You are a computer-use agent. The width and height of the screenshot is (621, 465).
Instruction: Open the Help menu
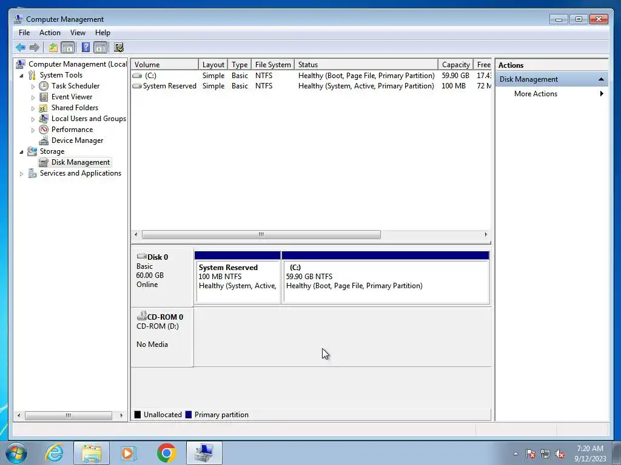pyautogui.click(x=102, y=33)
